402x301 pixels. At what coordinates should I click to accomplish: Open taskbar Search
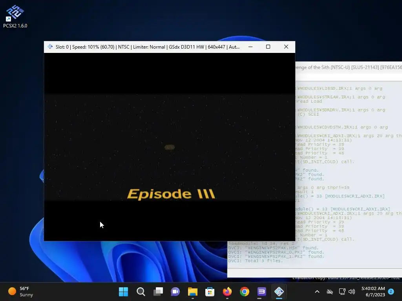click(141, 292)
